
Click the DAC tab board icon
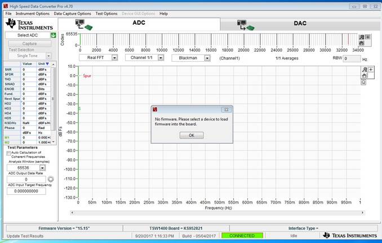coord(246,25)
